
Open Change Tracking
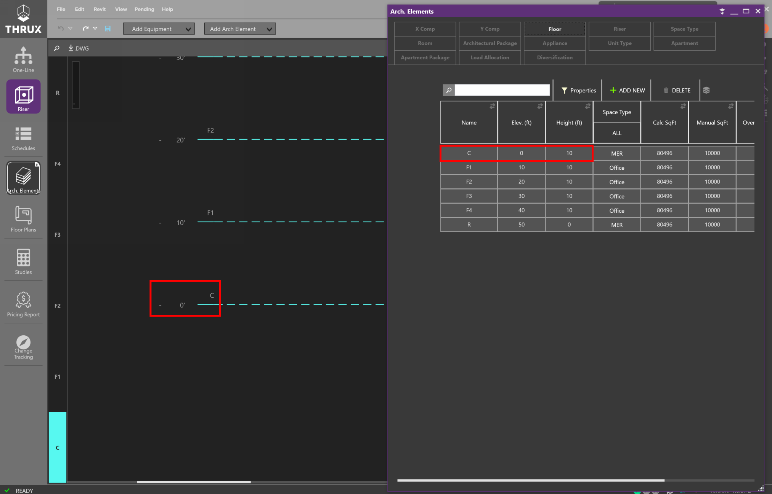point(23,347)
